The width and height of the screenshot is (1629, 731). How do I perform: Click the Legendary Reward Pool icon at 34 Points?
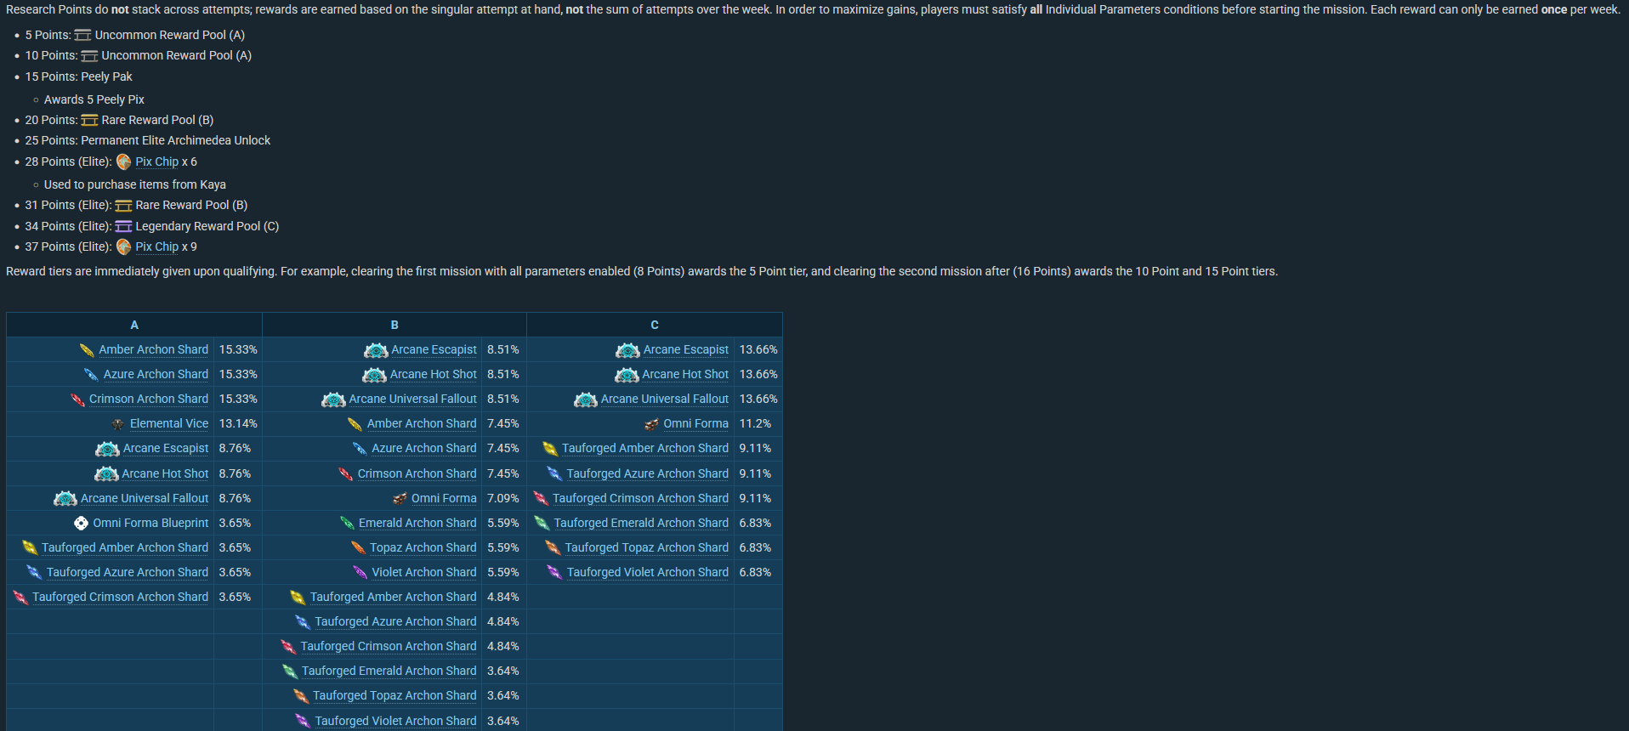[123, 226]
